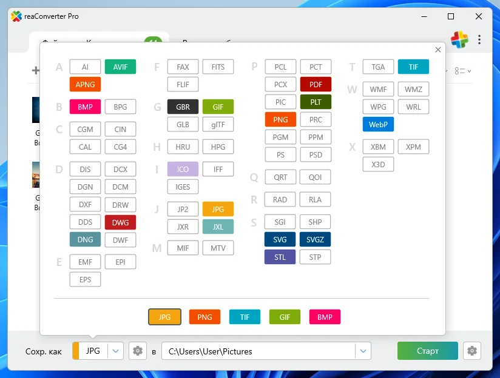Open the view mode dropdown at top right
500x378 pixels.
(x=463, y=71)
